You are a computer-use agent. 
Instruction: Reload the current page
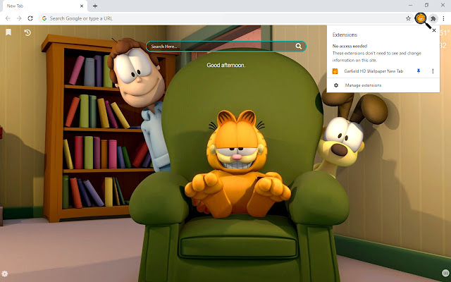tap(30, 18)
